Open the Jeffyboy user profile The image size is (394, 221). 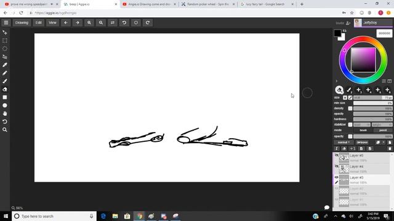[373, 23]
